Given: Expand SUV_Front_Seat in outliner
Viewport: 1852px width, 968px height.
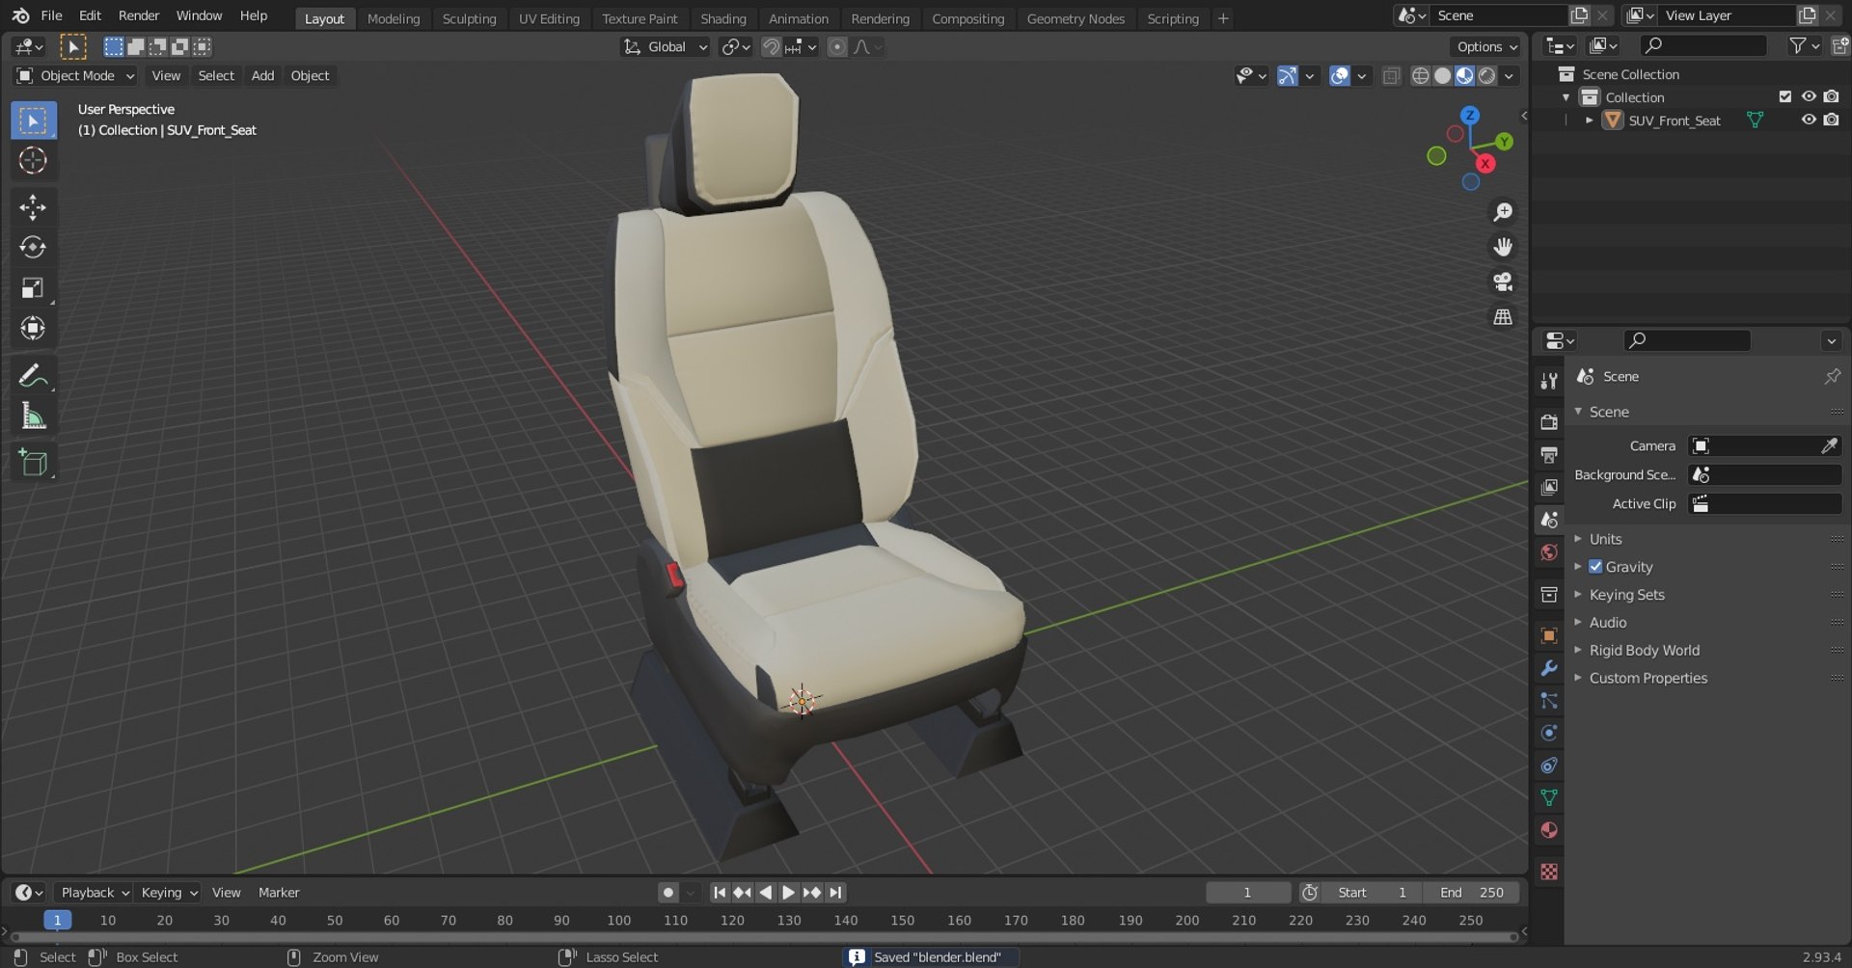Looking at the screenshot, I should (1590, 121).
